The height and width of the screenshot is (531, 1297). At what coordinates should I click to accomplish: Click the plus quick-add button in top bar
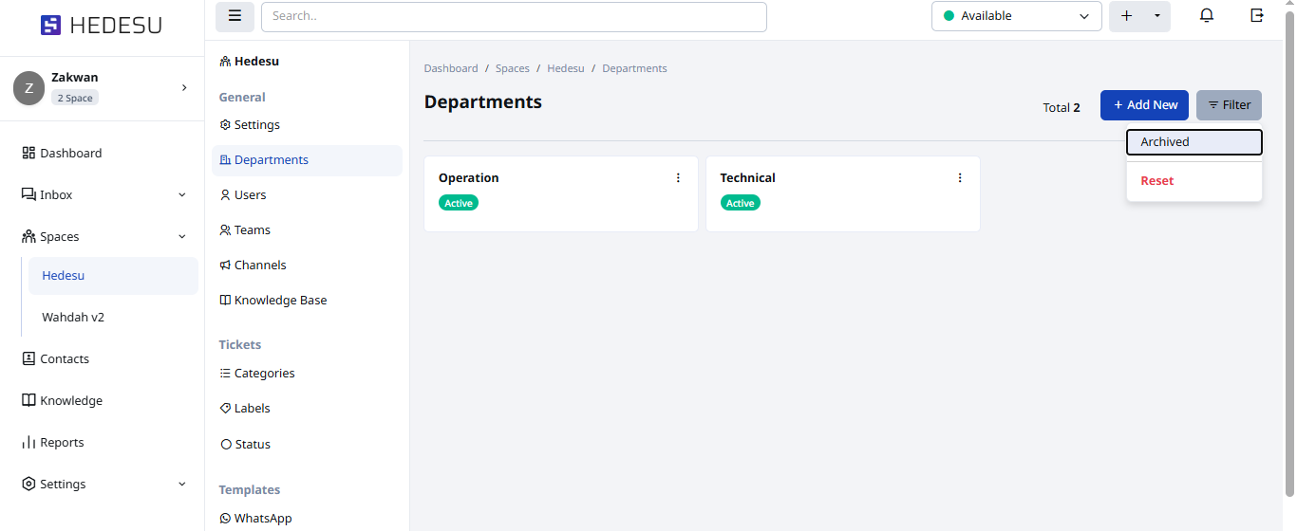(x=1127, y=16)
